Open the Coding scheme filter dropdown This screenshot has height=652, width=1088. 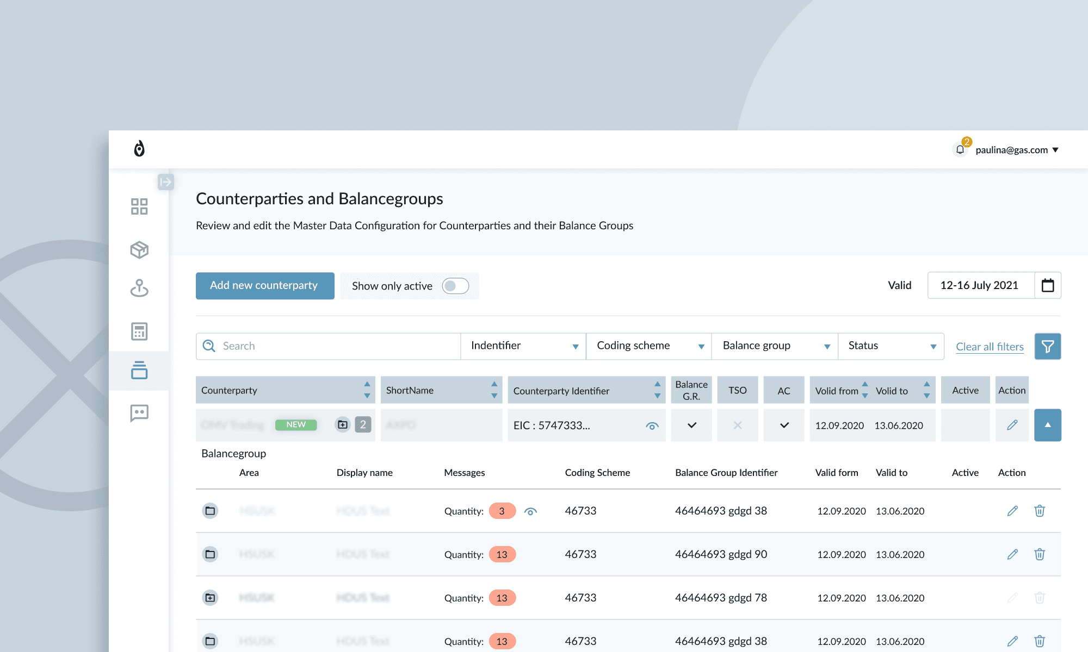[x=649, y=346]
